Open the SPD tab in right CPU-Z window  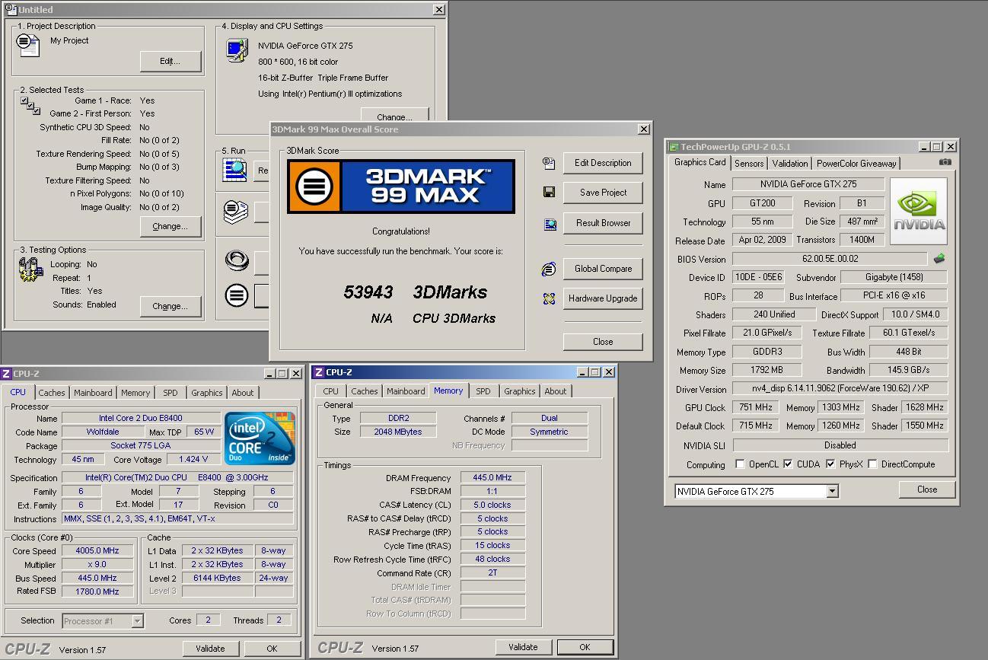pyautogui.click(x=483, y=391)
